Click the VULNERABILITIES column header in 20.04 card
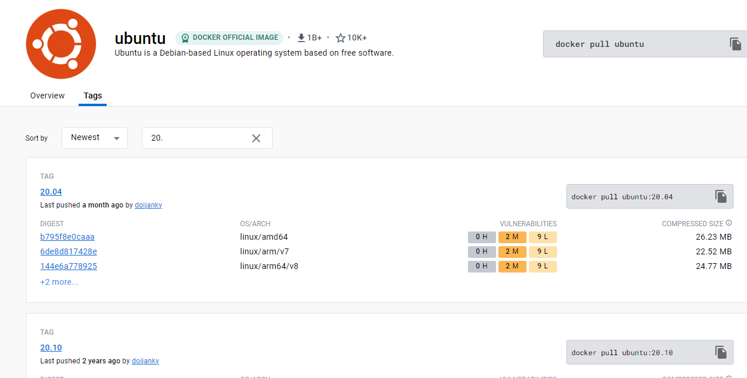 coord(528,224)
